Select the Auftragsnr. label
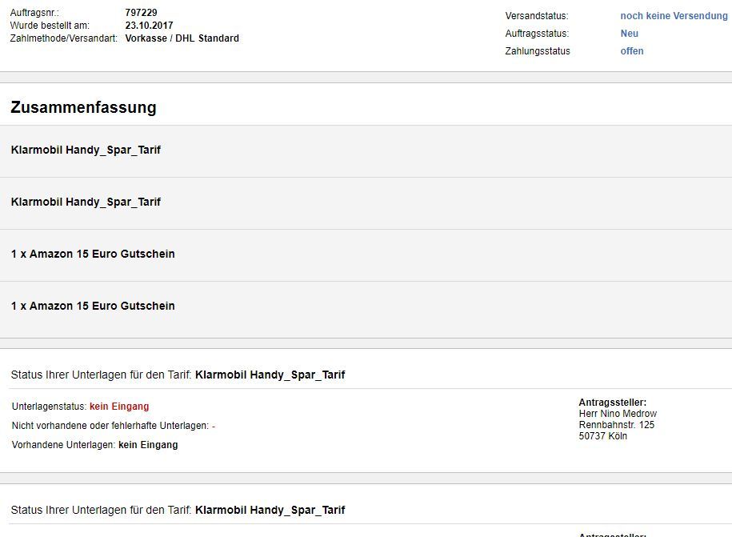This screenshot has width=732, height=537. pyautogui.click(x=34, y=13)
